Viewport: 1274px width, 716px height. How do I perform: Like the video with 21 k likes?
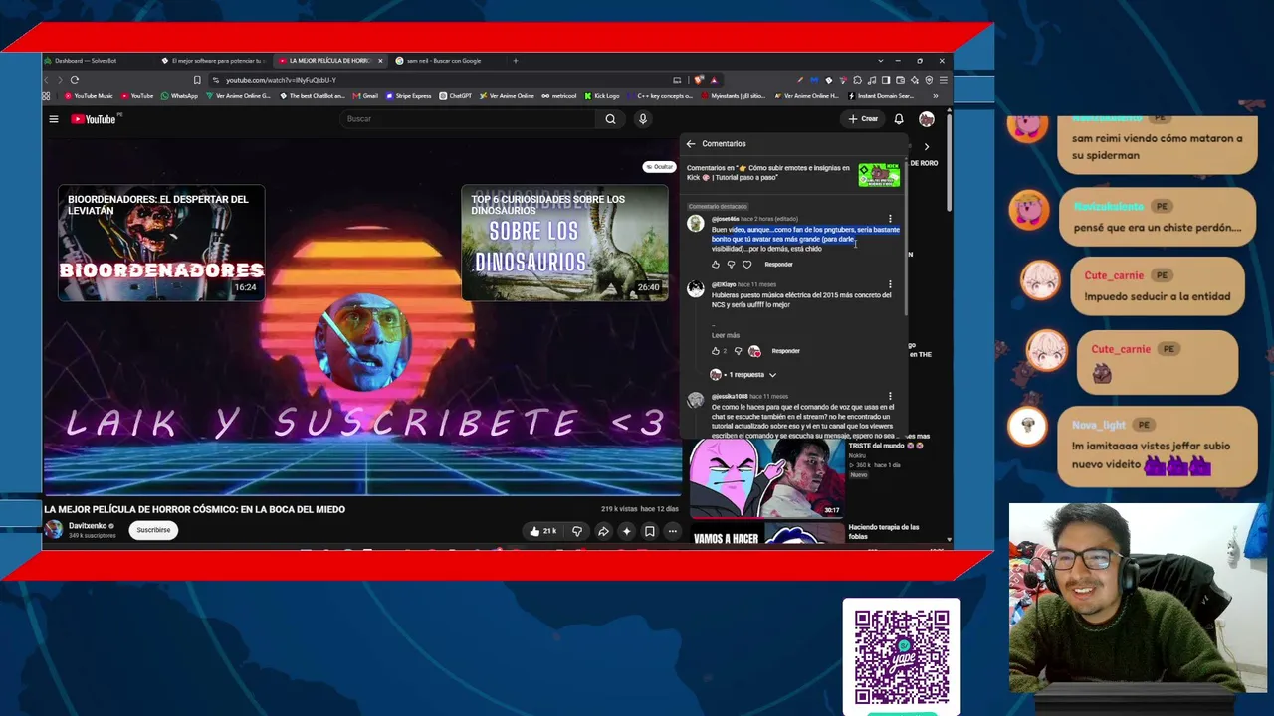542,531
